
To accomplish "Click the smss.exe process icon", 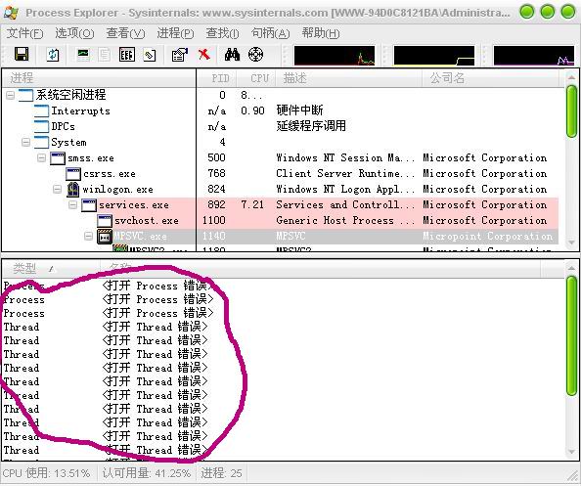I will tap(58, 158).
